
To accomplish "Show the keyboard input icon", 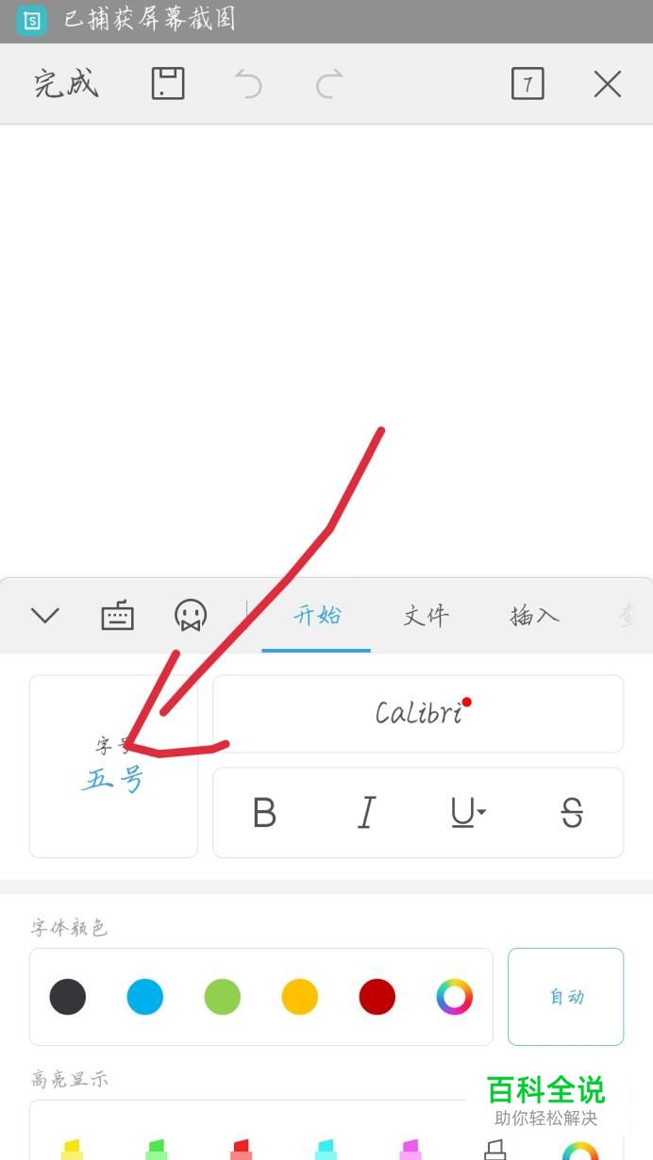I will 117,616.
